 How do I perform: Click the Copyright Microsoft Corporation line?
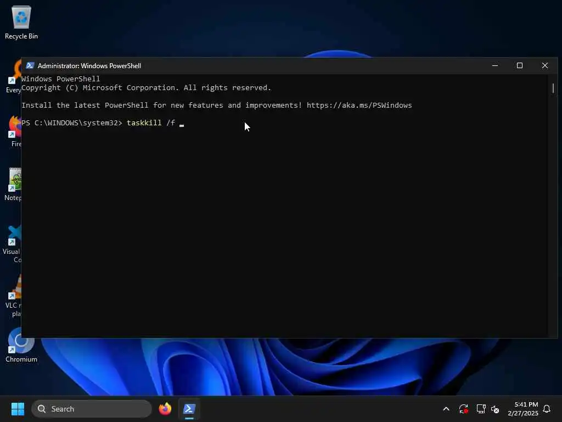point(146,87)
